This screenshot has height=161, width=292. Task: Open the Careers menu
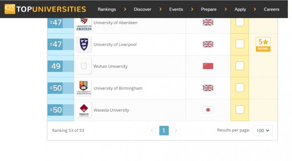[x=272, y=9]
